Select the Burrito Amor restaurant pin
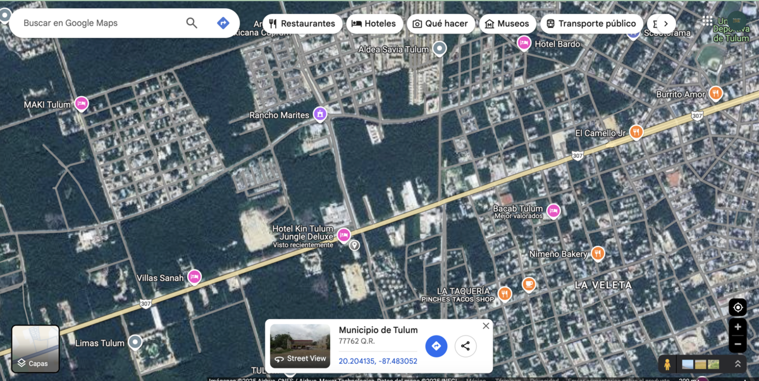The height and width of the screenshot is (381, 759). 715,94
